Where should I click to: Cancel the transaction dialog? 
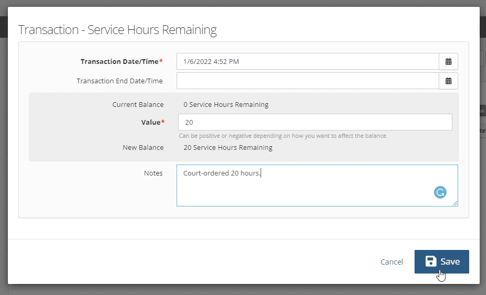[392, 262]
